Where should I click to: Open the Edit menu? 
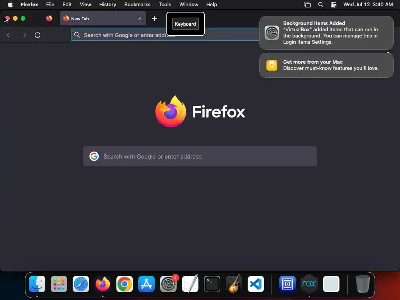pos(67,4)
